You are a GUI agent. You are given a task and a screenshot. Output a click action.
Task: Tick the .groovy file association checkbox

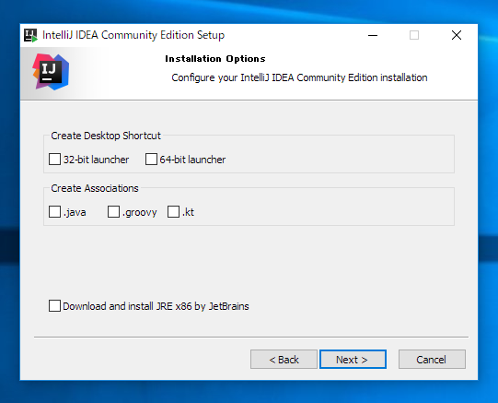[113, 211]
